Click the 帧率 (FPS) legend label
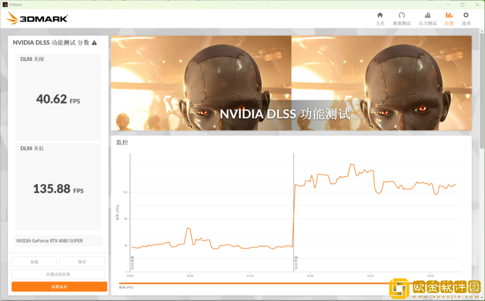The image size is (485, 301). (126, 287)
